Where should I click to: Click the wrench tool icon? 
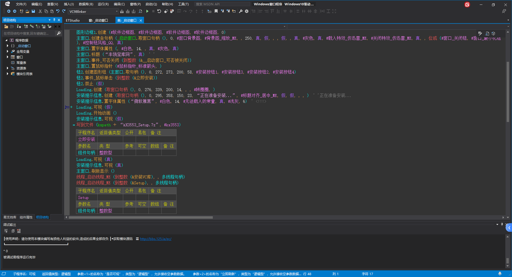[x=241, y=11]
